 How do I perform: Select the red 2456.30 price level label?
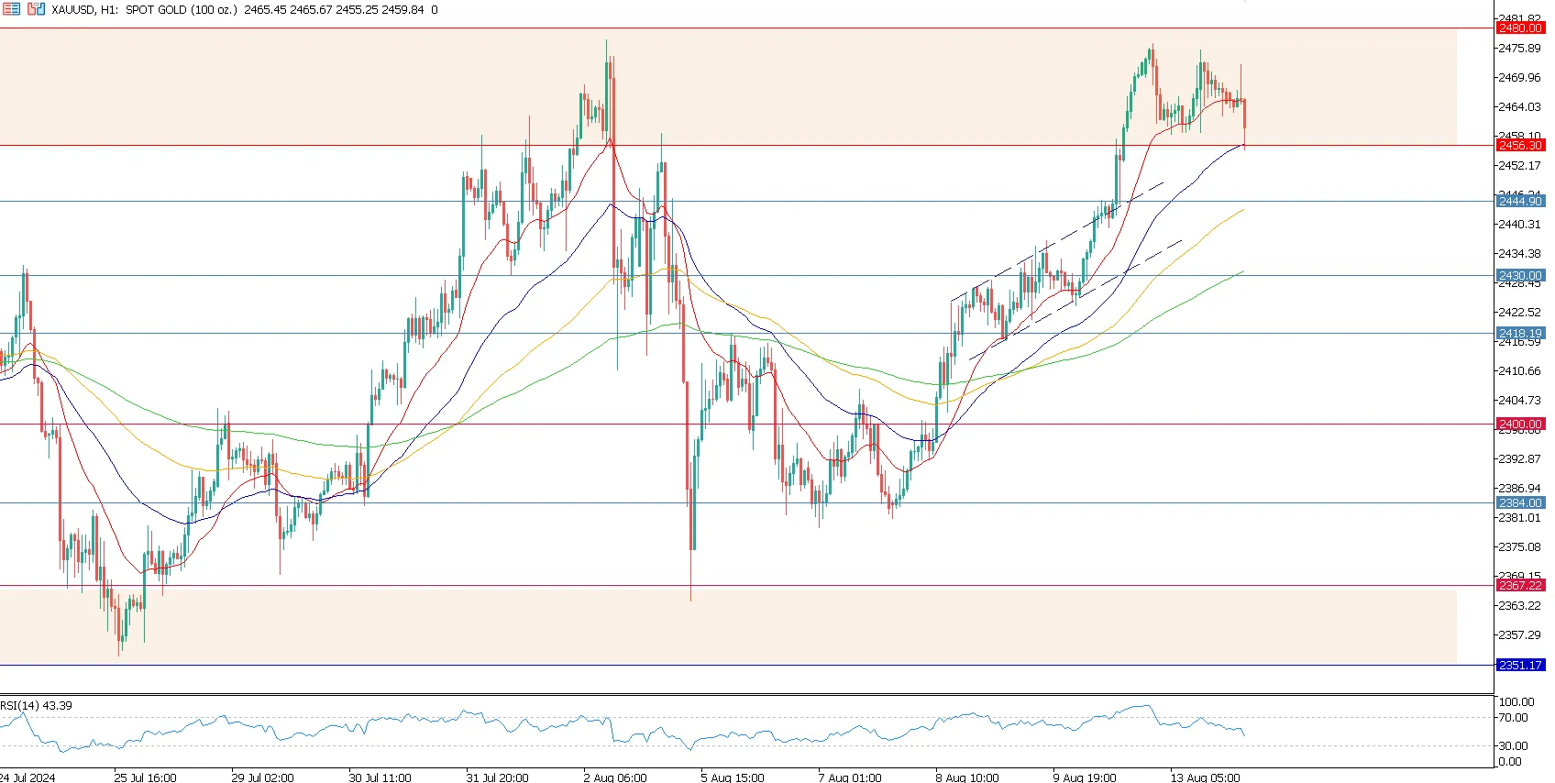pyautogui.click(x=1520, y=146)
